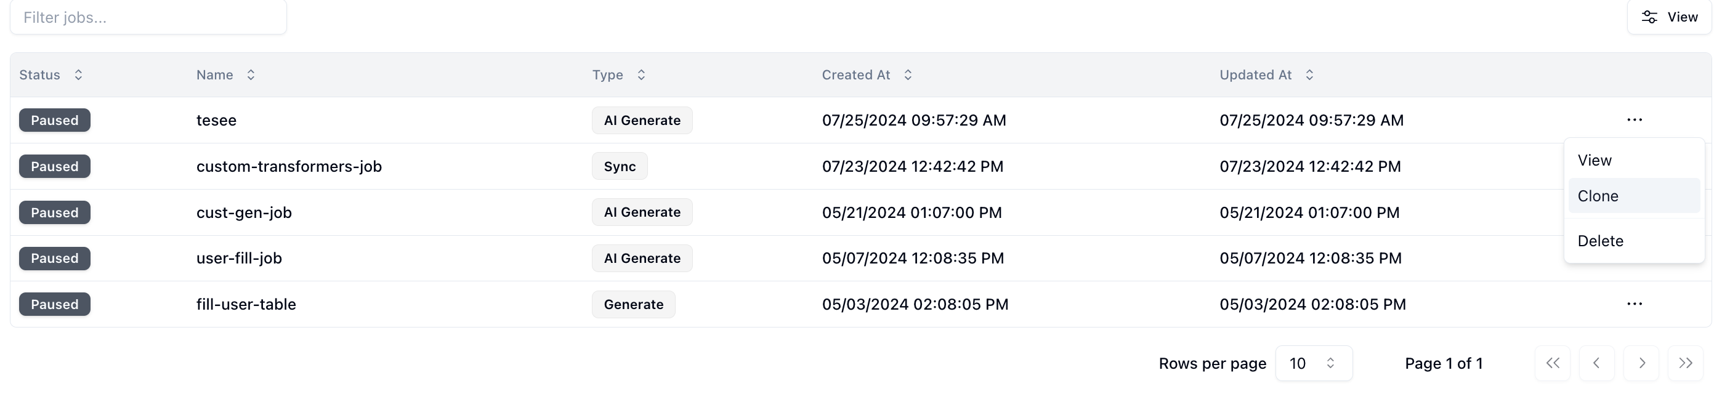1722x394 pixels.
Task: Sort jobs by Status column
Action: (51, 74)
